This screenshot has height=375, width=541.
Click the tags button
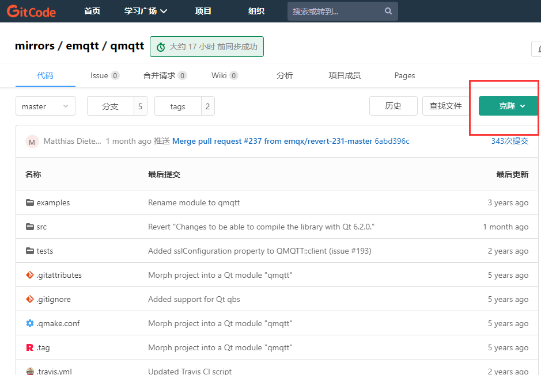pyautogui.click(x=177, y=106)
